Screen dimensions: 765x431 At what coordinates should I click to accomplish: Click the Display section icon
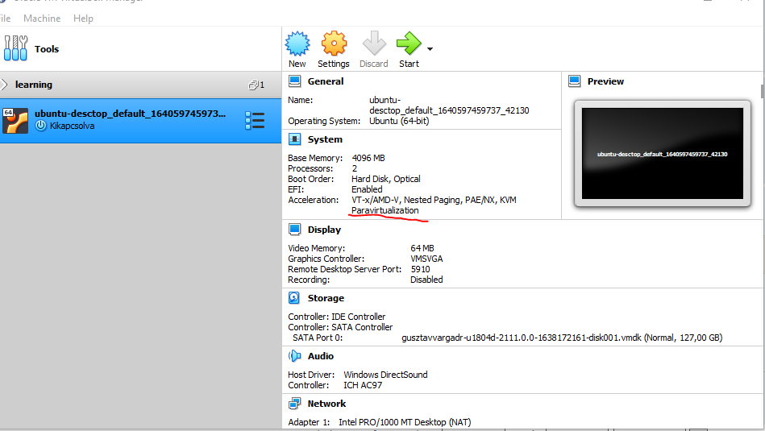click(x=295, y=230)
